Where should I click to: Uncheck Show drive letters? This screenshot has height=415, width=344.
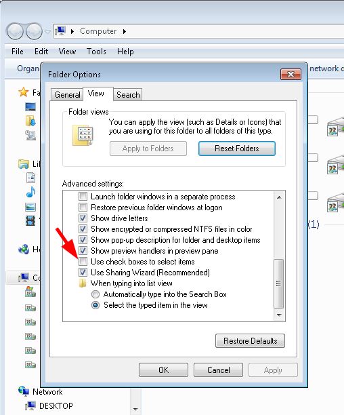tap(83, 218)
